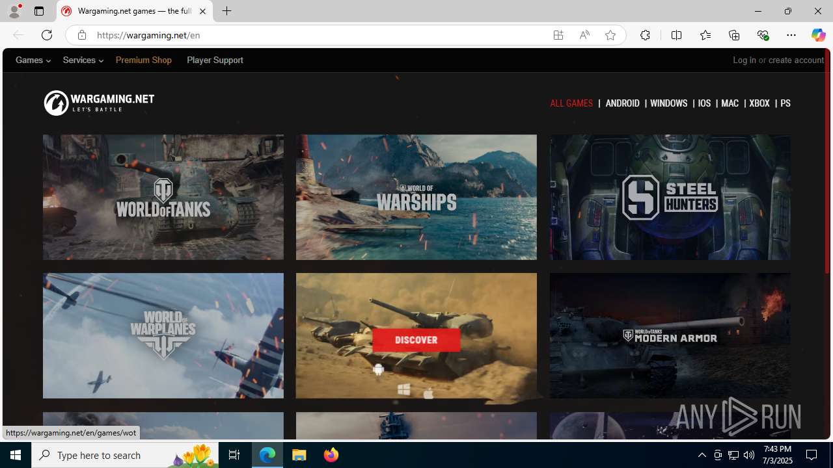The height and width of the screenshot is (468, 833).
Task: View site information lock icon
Action: 81,35
